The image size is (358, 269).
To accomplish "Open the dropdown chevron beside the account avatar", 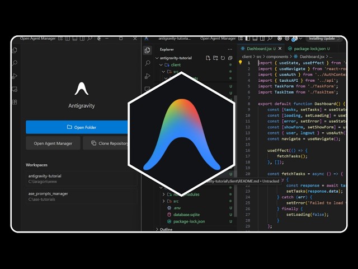I will tap(300, 39).
